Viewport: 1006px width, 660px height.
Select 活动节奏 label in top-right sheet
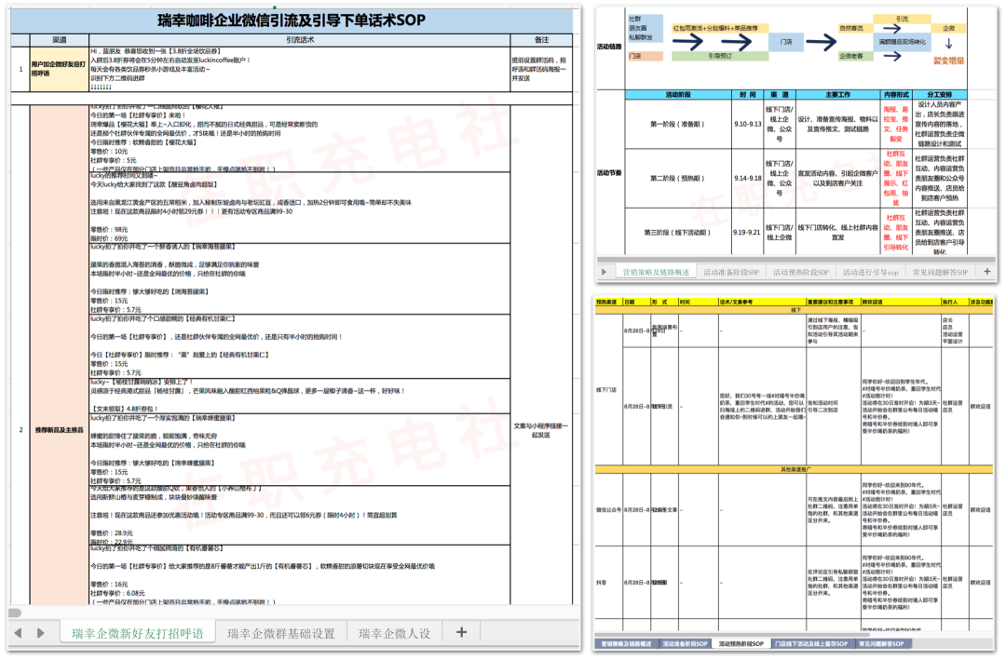tap(609, 173)
